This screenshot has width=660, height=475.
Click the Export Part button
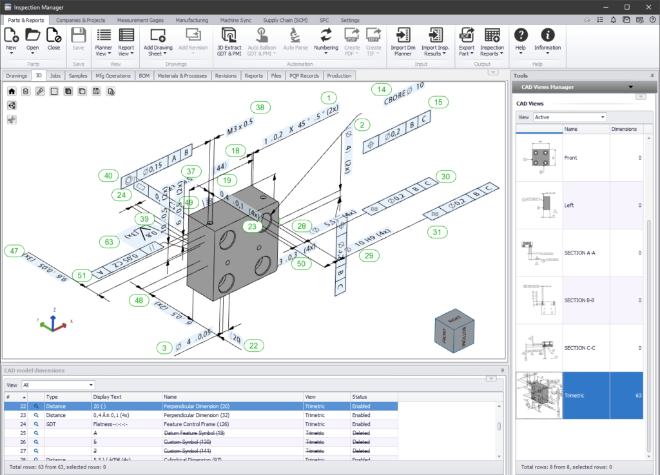[x=466, y=41]
